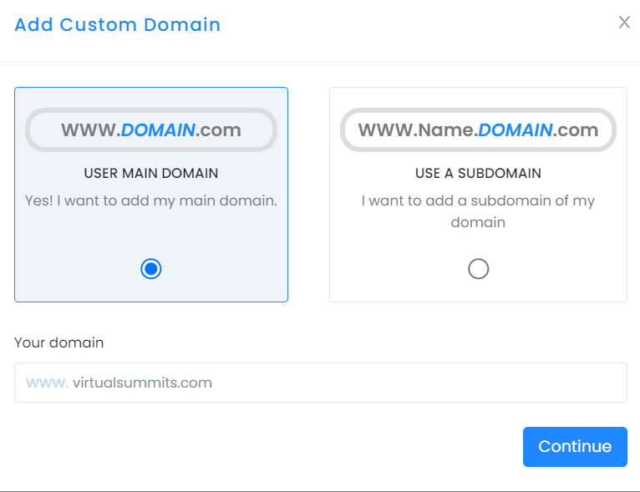This screenshot has height=492, width=640.
Task: Click the WWW.Name.DOMAIN.com illustration pill
Action: coord(479,130)
